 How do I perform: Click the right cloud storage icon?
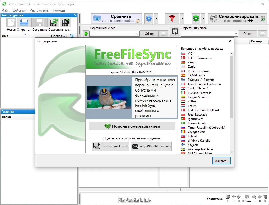(x=262, y=34)
